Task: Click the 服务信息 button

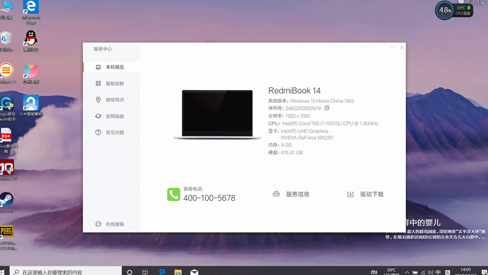Action: pos(291,194)
